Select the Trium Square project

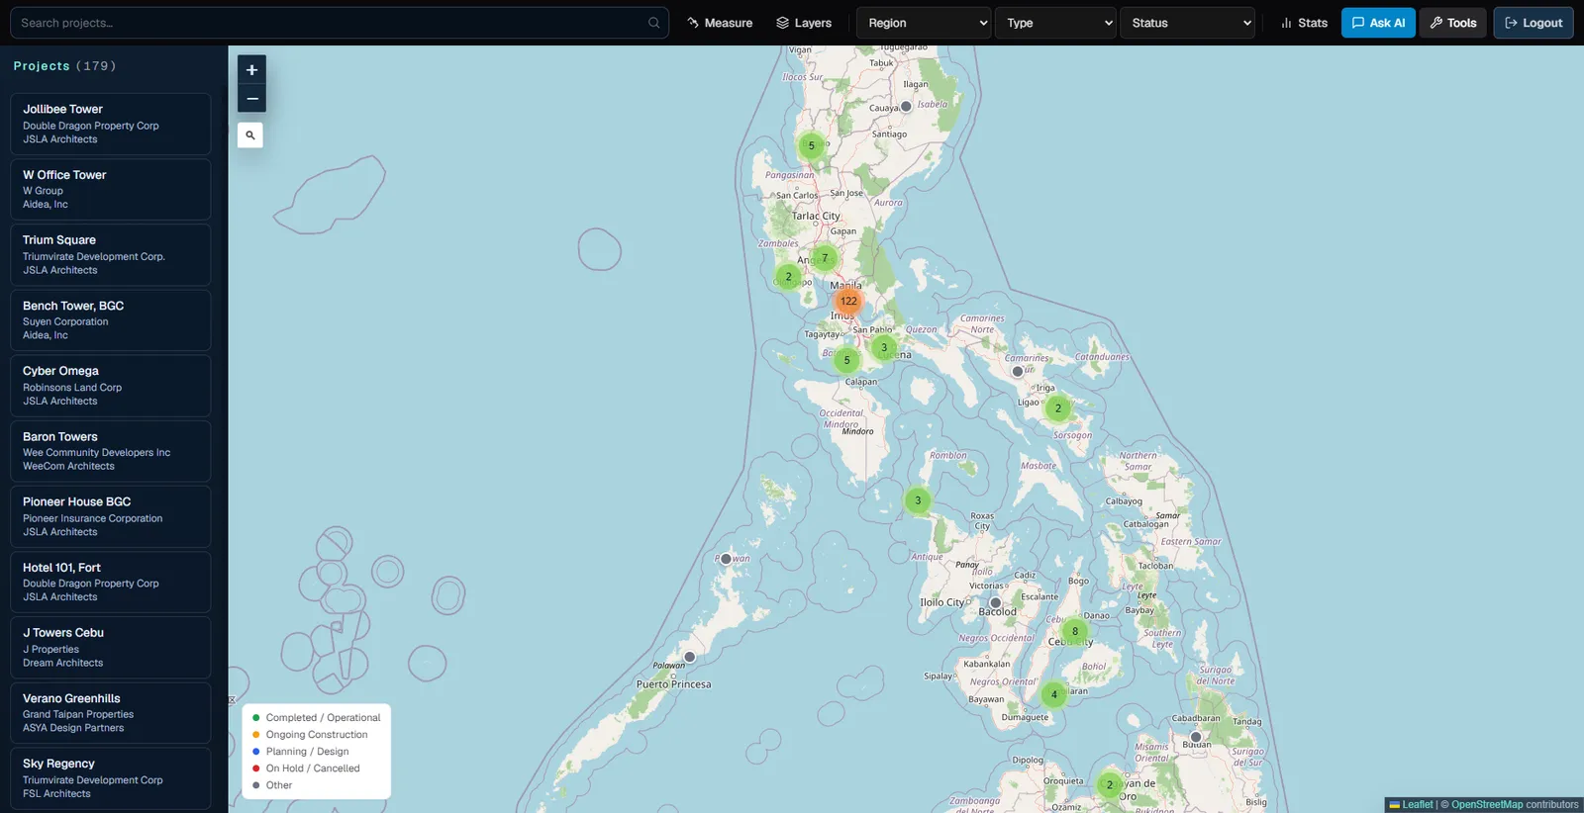(111, 254)
